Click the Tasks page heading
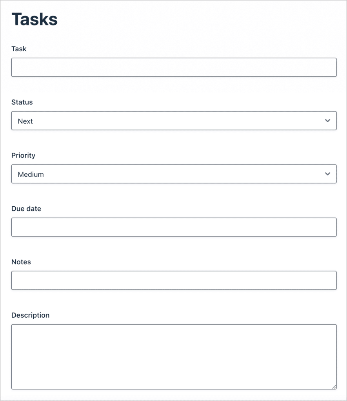The image size is (347, 401). pyautogui.click(x=35, y=20)
